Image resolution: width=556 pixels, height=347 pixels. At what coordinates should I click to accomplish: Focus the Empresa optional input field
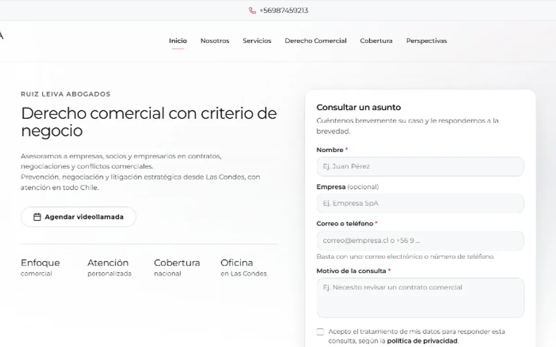(420, 203)
